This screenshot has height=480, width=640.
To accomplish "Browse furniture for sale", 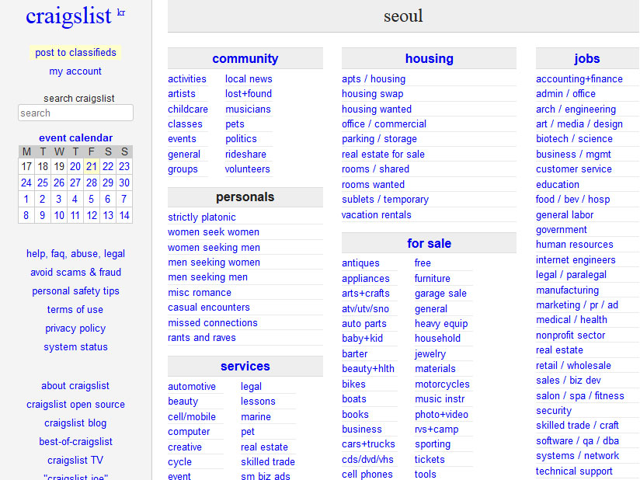I will pyautogui.click(x=433, y=278).
